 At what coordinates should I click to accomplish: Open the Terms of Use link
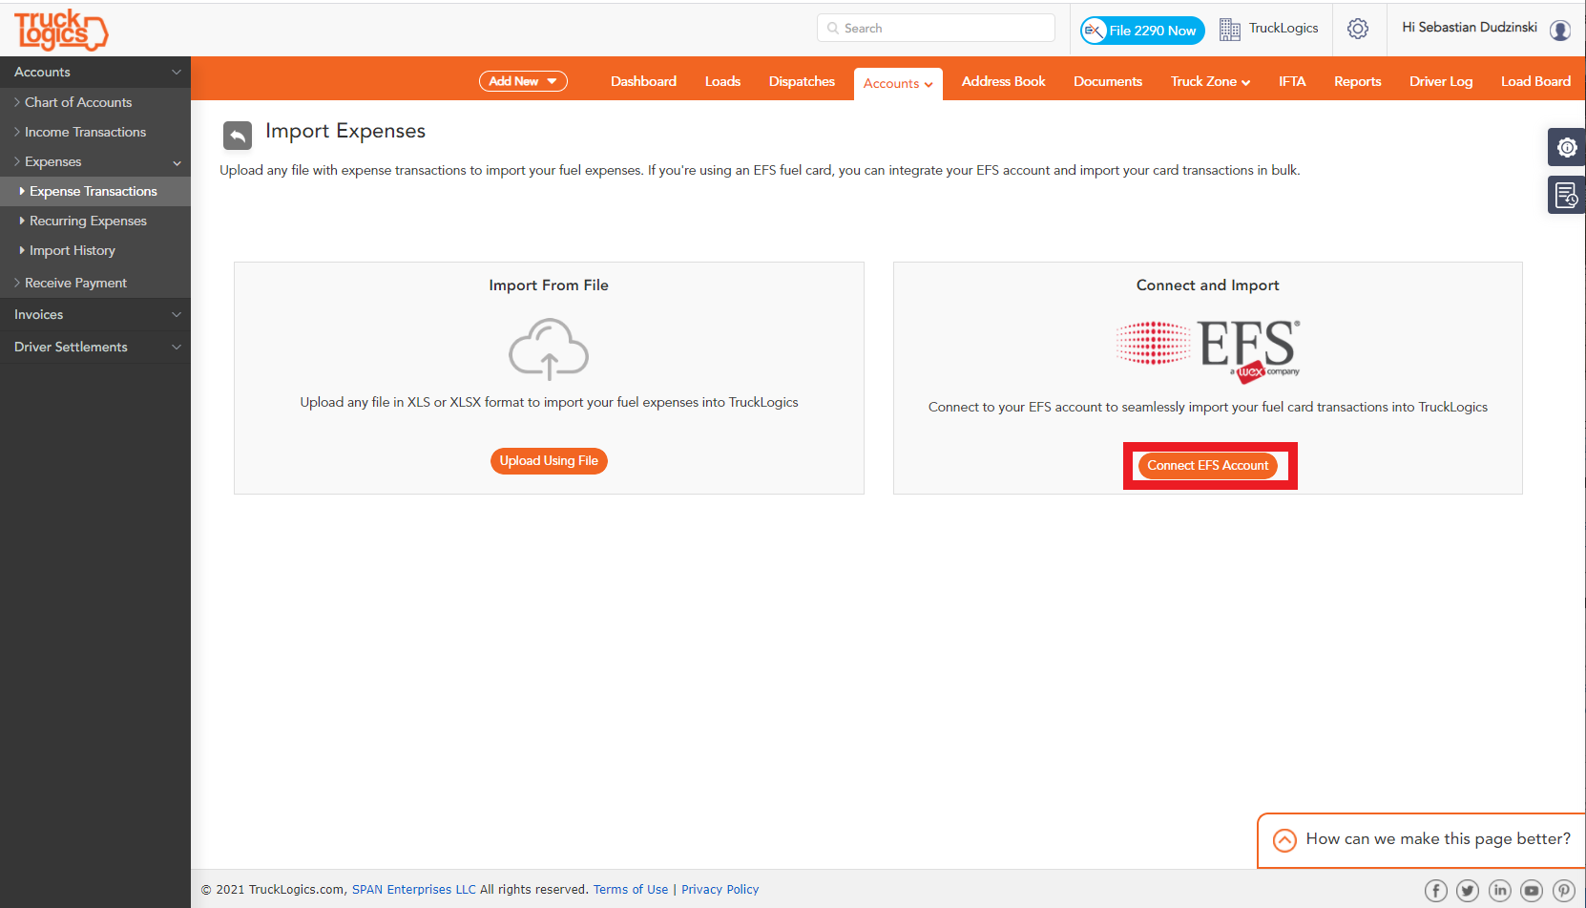point(631,890)
